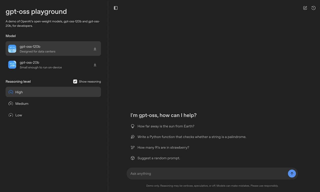Download gpt-oss-20b model weights
The height and width of the screenshot is (192, 320).
tap(95, 65)
